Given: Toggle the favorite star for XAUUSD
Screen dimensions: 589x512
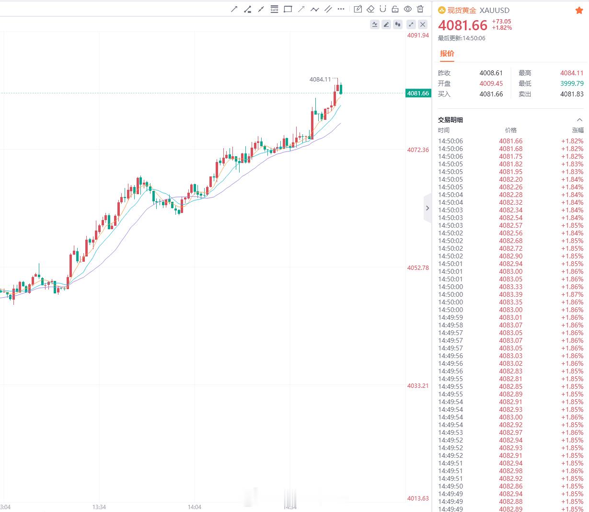Looking at the screenshot, I should (x=579, y=11).
